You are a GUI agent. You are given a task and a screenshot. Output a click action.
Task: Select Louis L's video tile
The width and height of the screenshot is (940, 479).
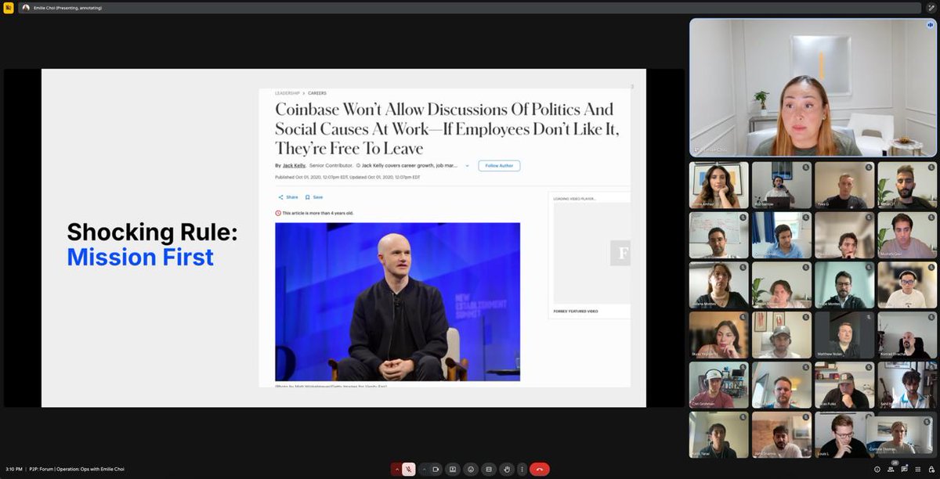tap(844, 435)
